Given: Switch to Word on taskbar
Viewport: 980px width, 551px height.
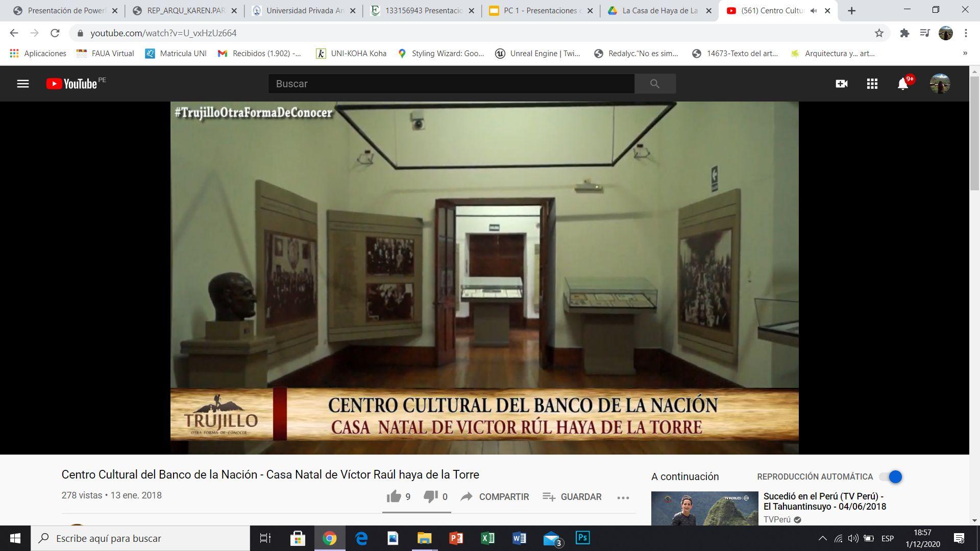Looking at the screenshot, I should coord(520,538).
